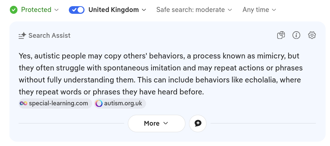Click the Search Assist heading text
Screen dimensions: 330x146
(x=49, y=36)
